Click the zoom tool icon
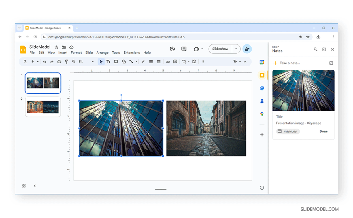This screenshot has width=353, height=218. tap(73, 61)
